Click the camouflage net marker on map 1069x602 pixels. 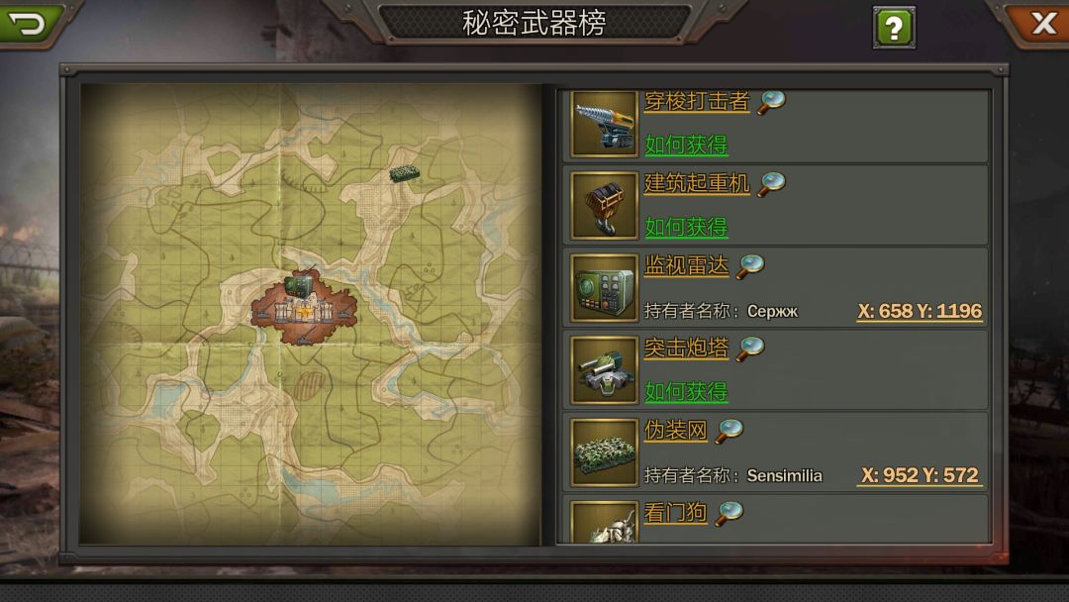pos(404,174)
